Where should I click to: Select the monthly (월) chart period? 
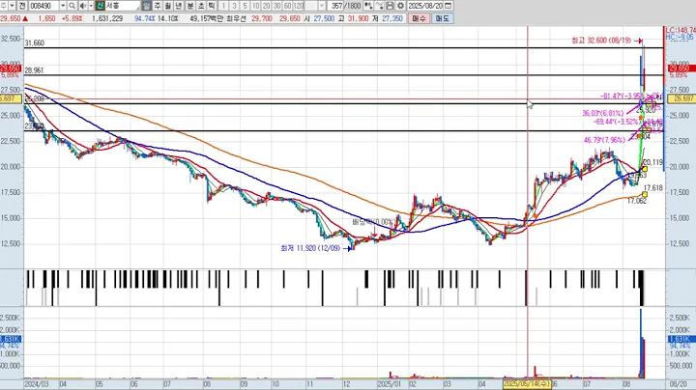coord(168,6)
